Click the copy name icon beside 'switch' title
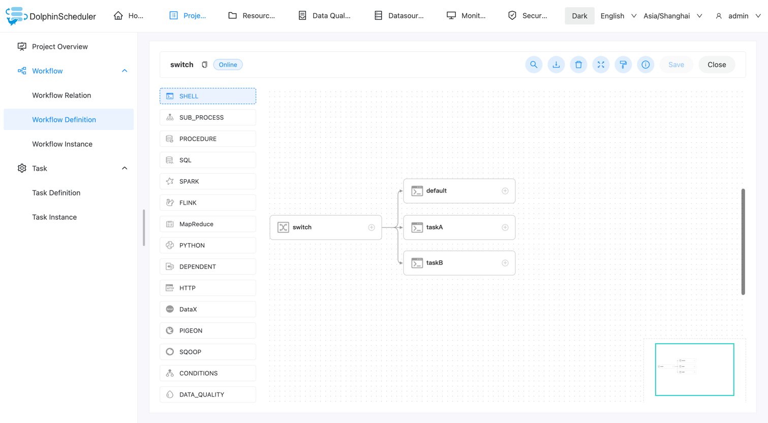 (x=205, y=64)
